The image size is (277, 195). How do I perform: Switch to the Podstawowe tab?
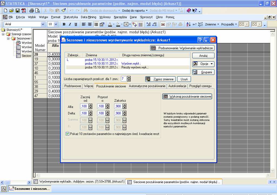pyautogui.click(x=72, y=86)
